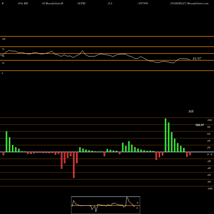Click the RSI axis label 30
The width and height of the screenshot is (214, 214).
coord(3,63)
